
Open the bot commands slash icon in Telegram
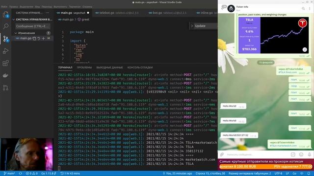click(x=293, y=154)
